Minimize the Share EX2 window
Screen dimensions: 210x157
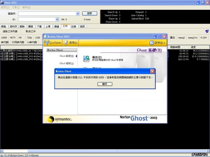pos(198,3)
